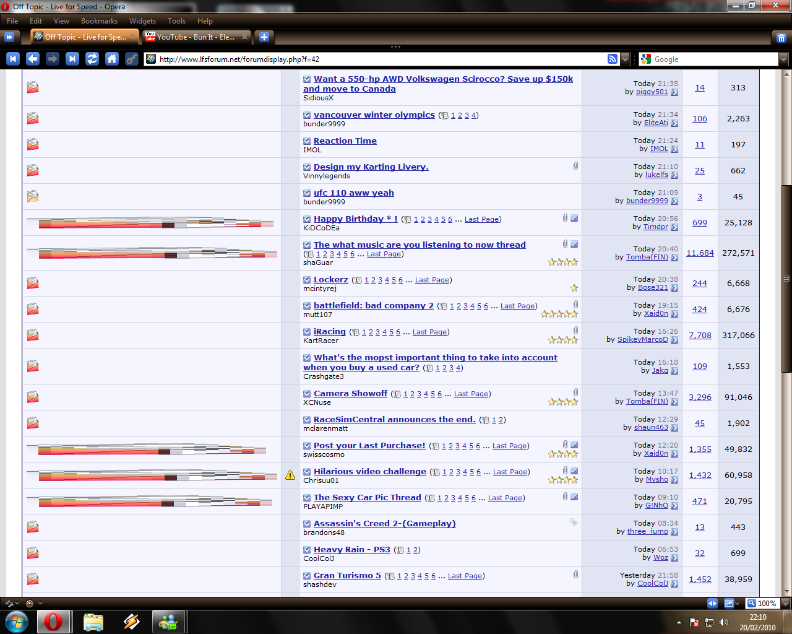
Task: Open page 2 of RaceSimCentral thread
Action: pos(501,420)
